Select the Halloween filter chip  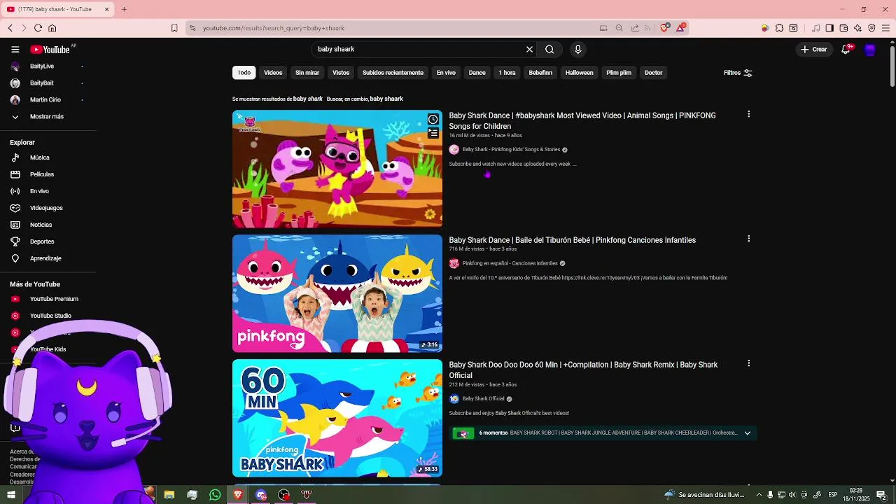coord(579,73)
